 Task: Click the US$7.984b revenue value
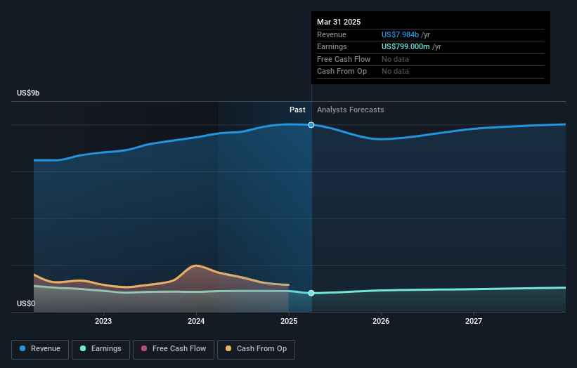[x=400, y=34]
